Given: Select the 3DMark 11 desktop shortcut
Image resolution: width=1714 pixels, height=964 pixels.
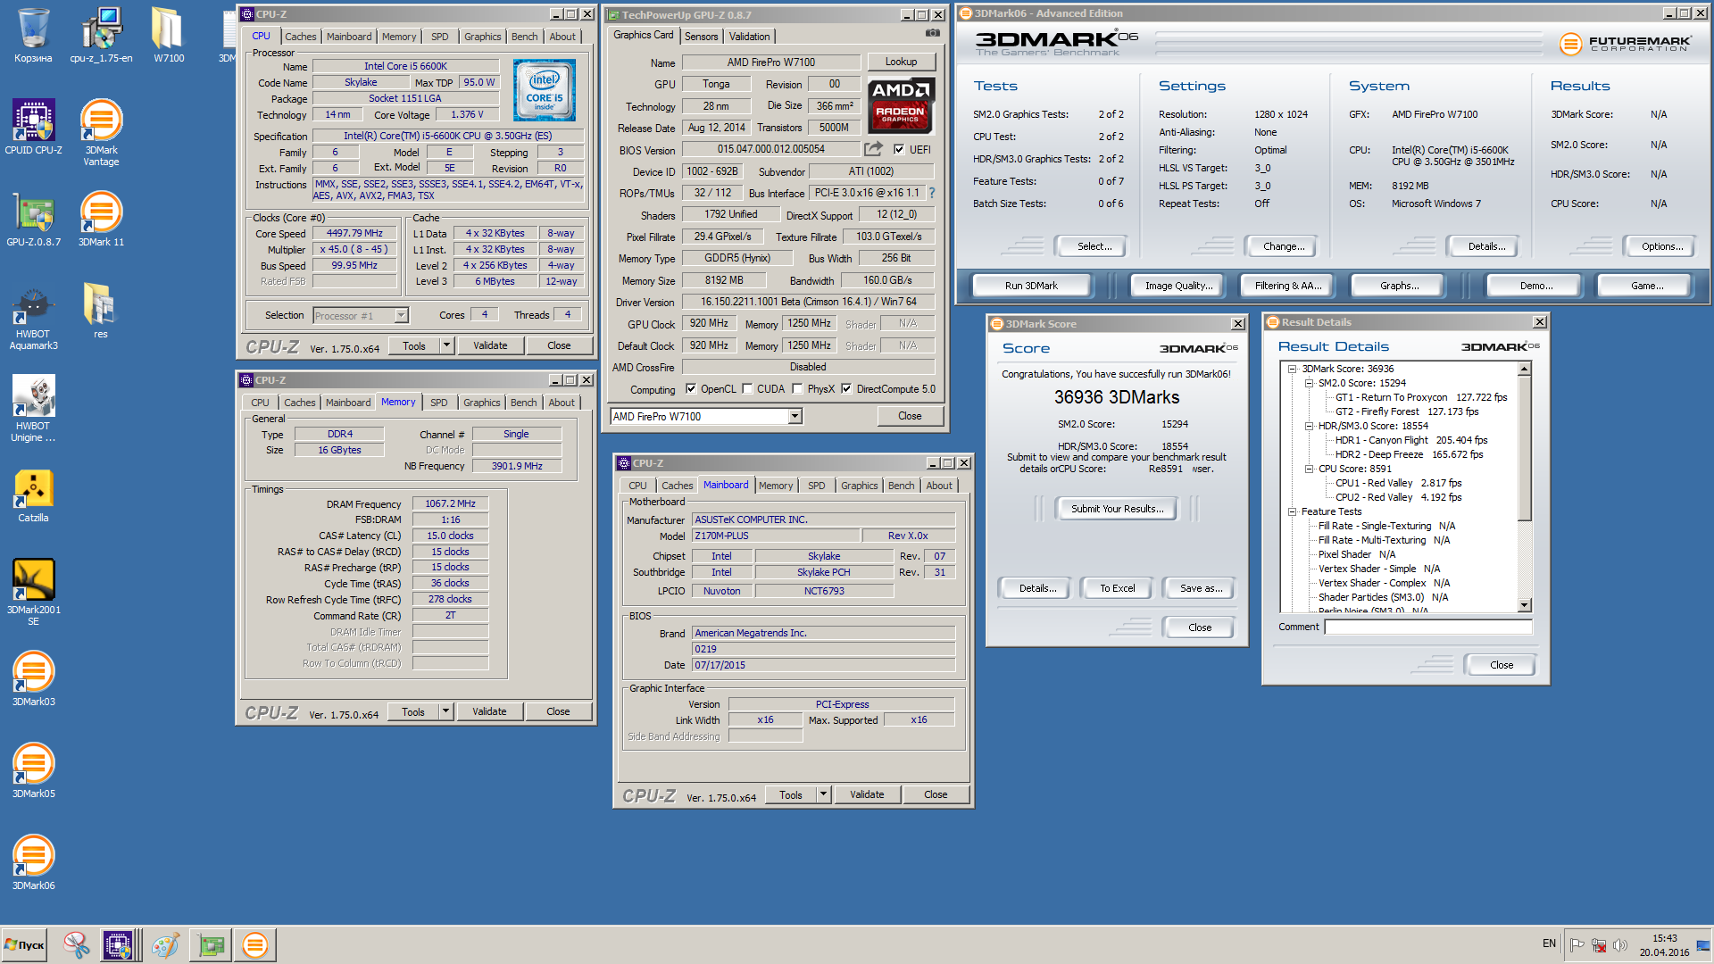Looking at the screenshot, I should [x=101, y=219].
